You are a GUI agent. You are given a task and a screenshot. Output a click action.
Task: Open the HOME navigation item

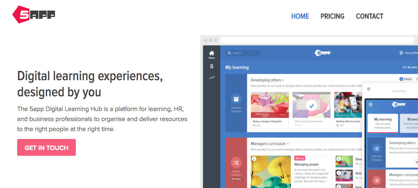point(300,16)
